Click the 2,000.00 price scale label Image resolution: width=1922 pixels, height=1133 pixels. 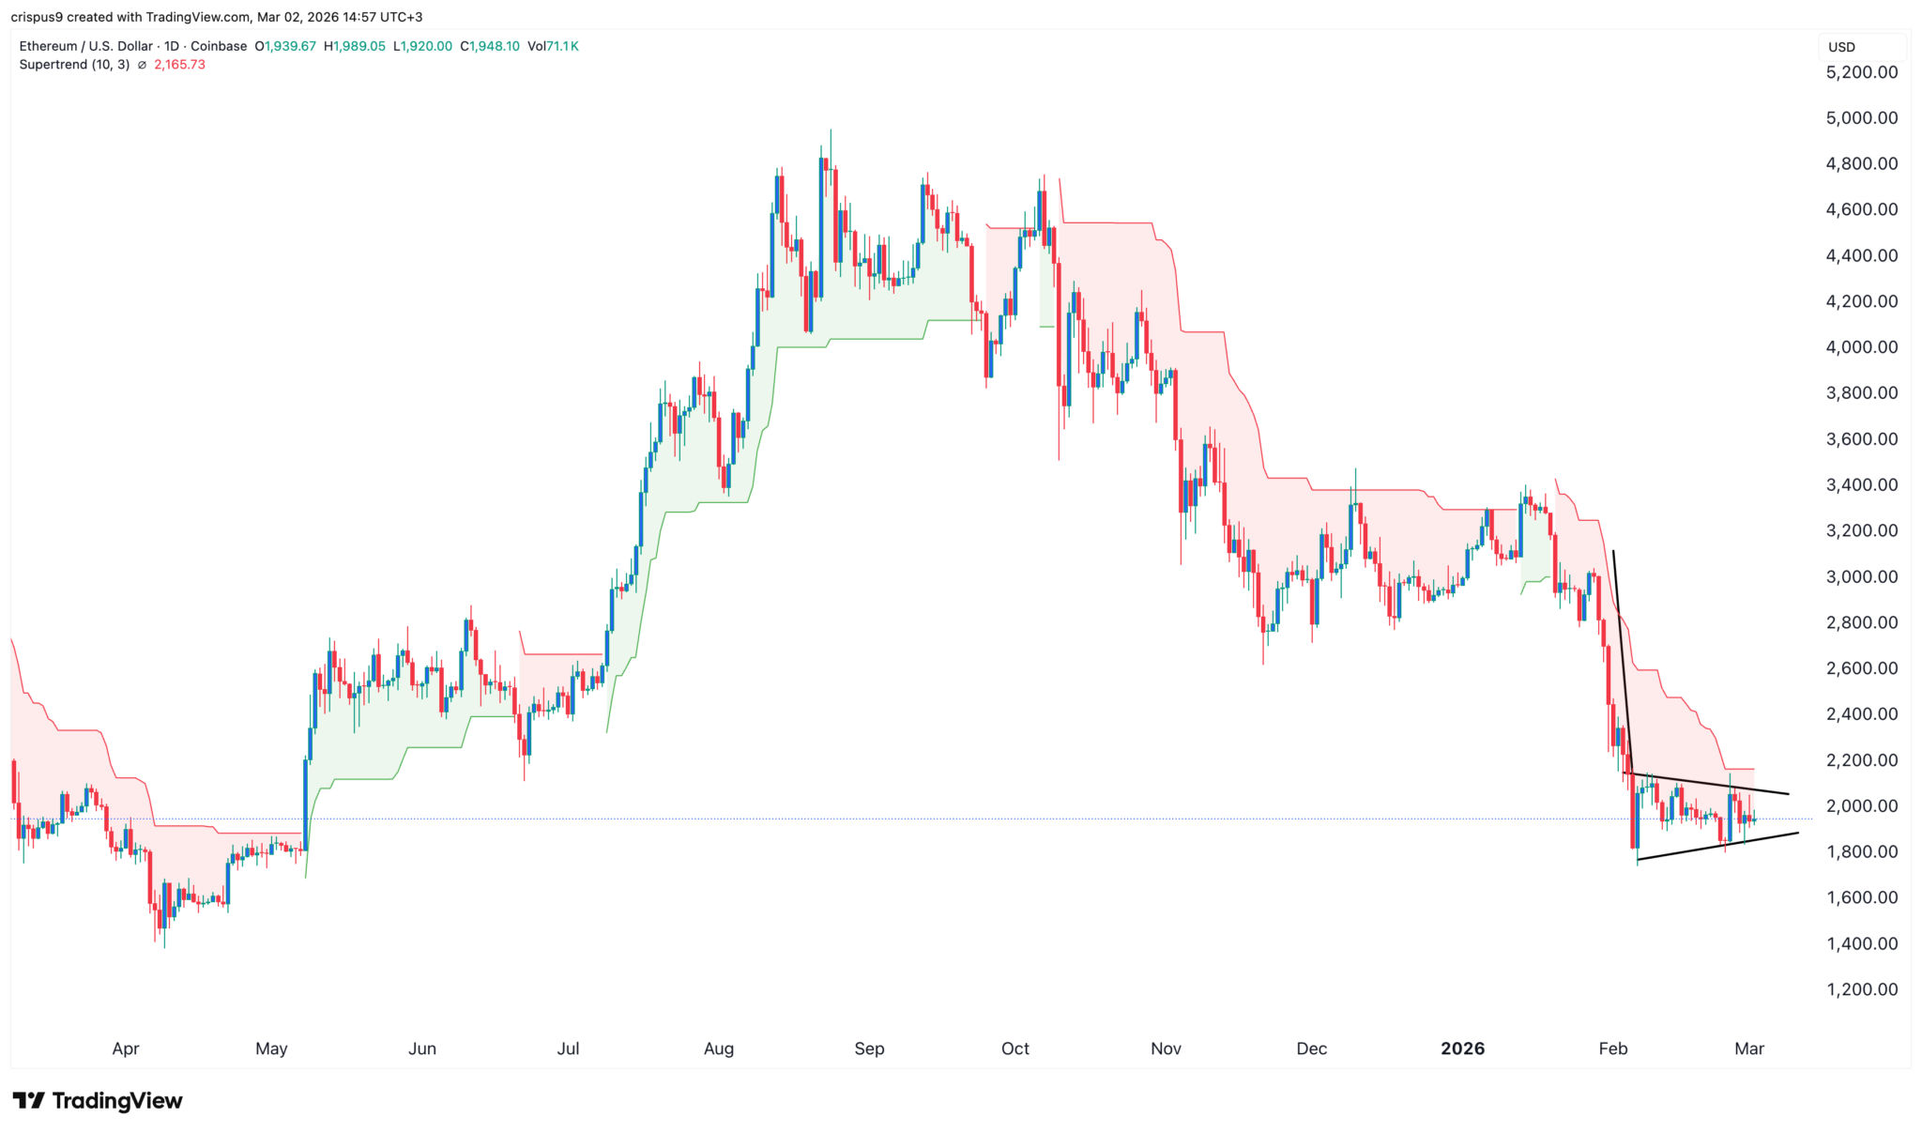click(1861, 805)
